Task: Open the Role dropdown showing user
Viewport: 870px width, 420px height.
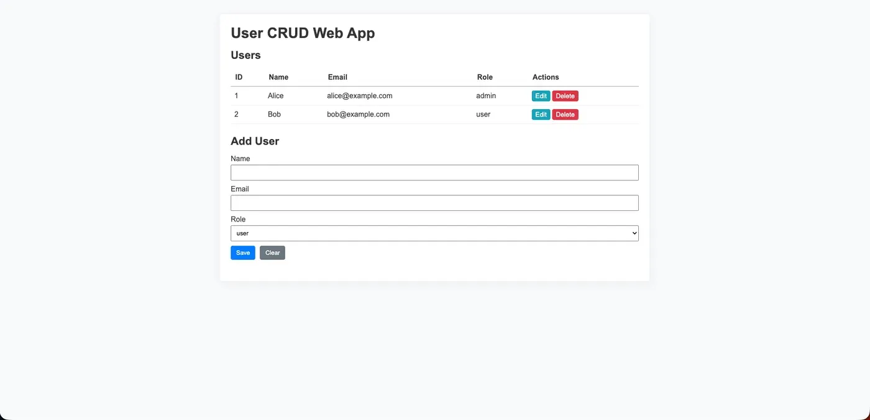Action: click(x=434, y=233)
